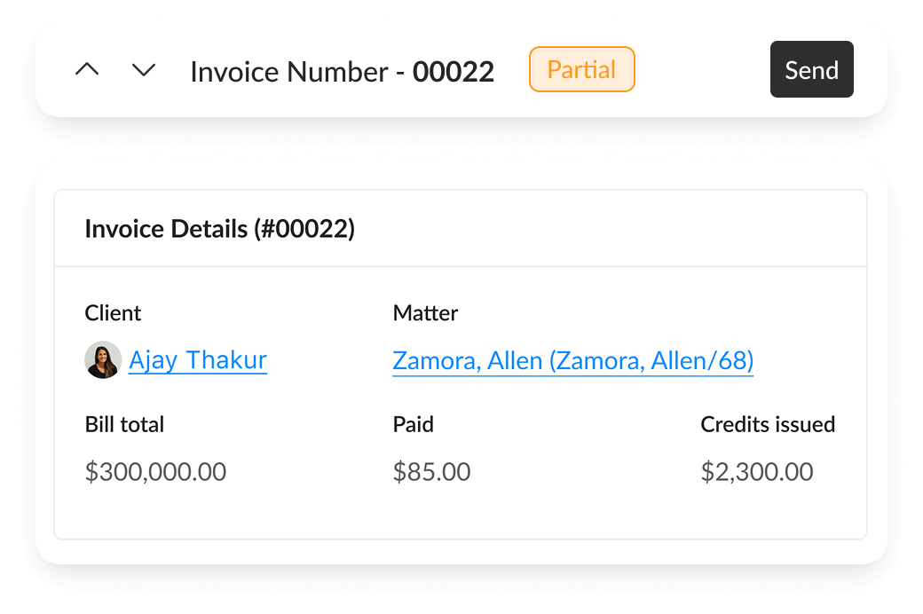Click the Invoice Details (#00022) header
923x614 pixels.
point(219,229)
